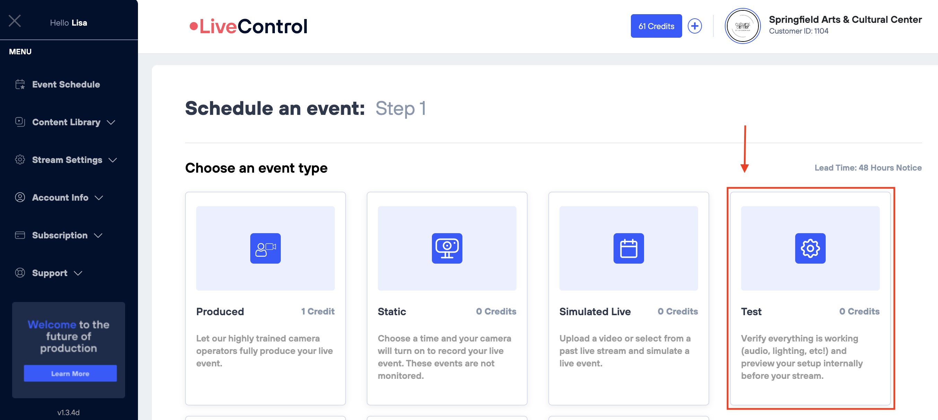Click the Event Schedule calendar icon
This screenshot has height=420, width=938.
click(x=20, y=84)
